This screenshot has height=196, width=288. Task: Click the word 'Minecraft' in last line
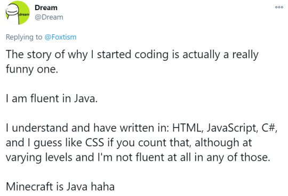[29, 186]
